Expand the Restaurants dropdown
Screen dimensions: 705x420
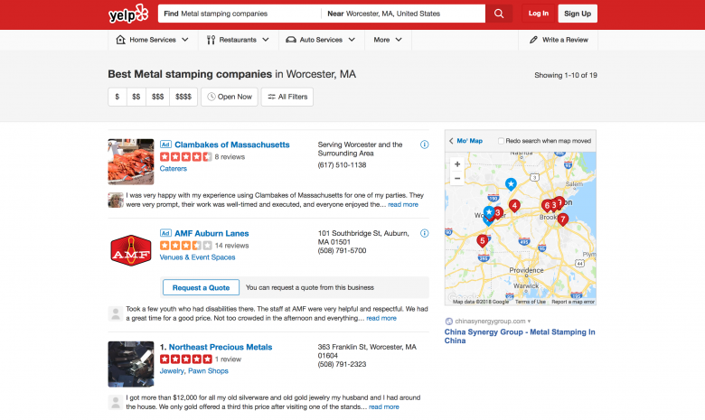(266, 40)
